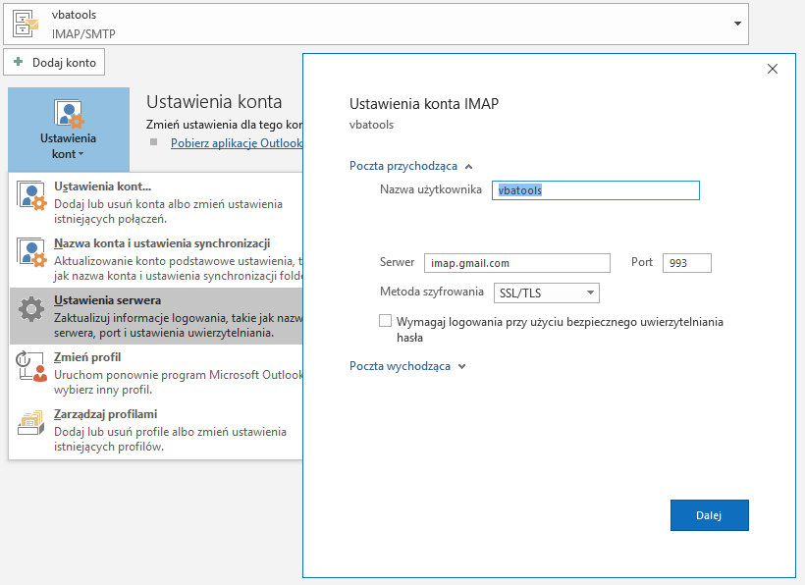Image resolution: width=805 pixels, height=585 pixels.
Task: Click the Serwer field with imap.gmail.com
Action: pos(517,263)
